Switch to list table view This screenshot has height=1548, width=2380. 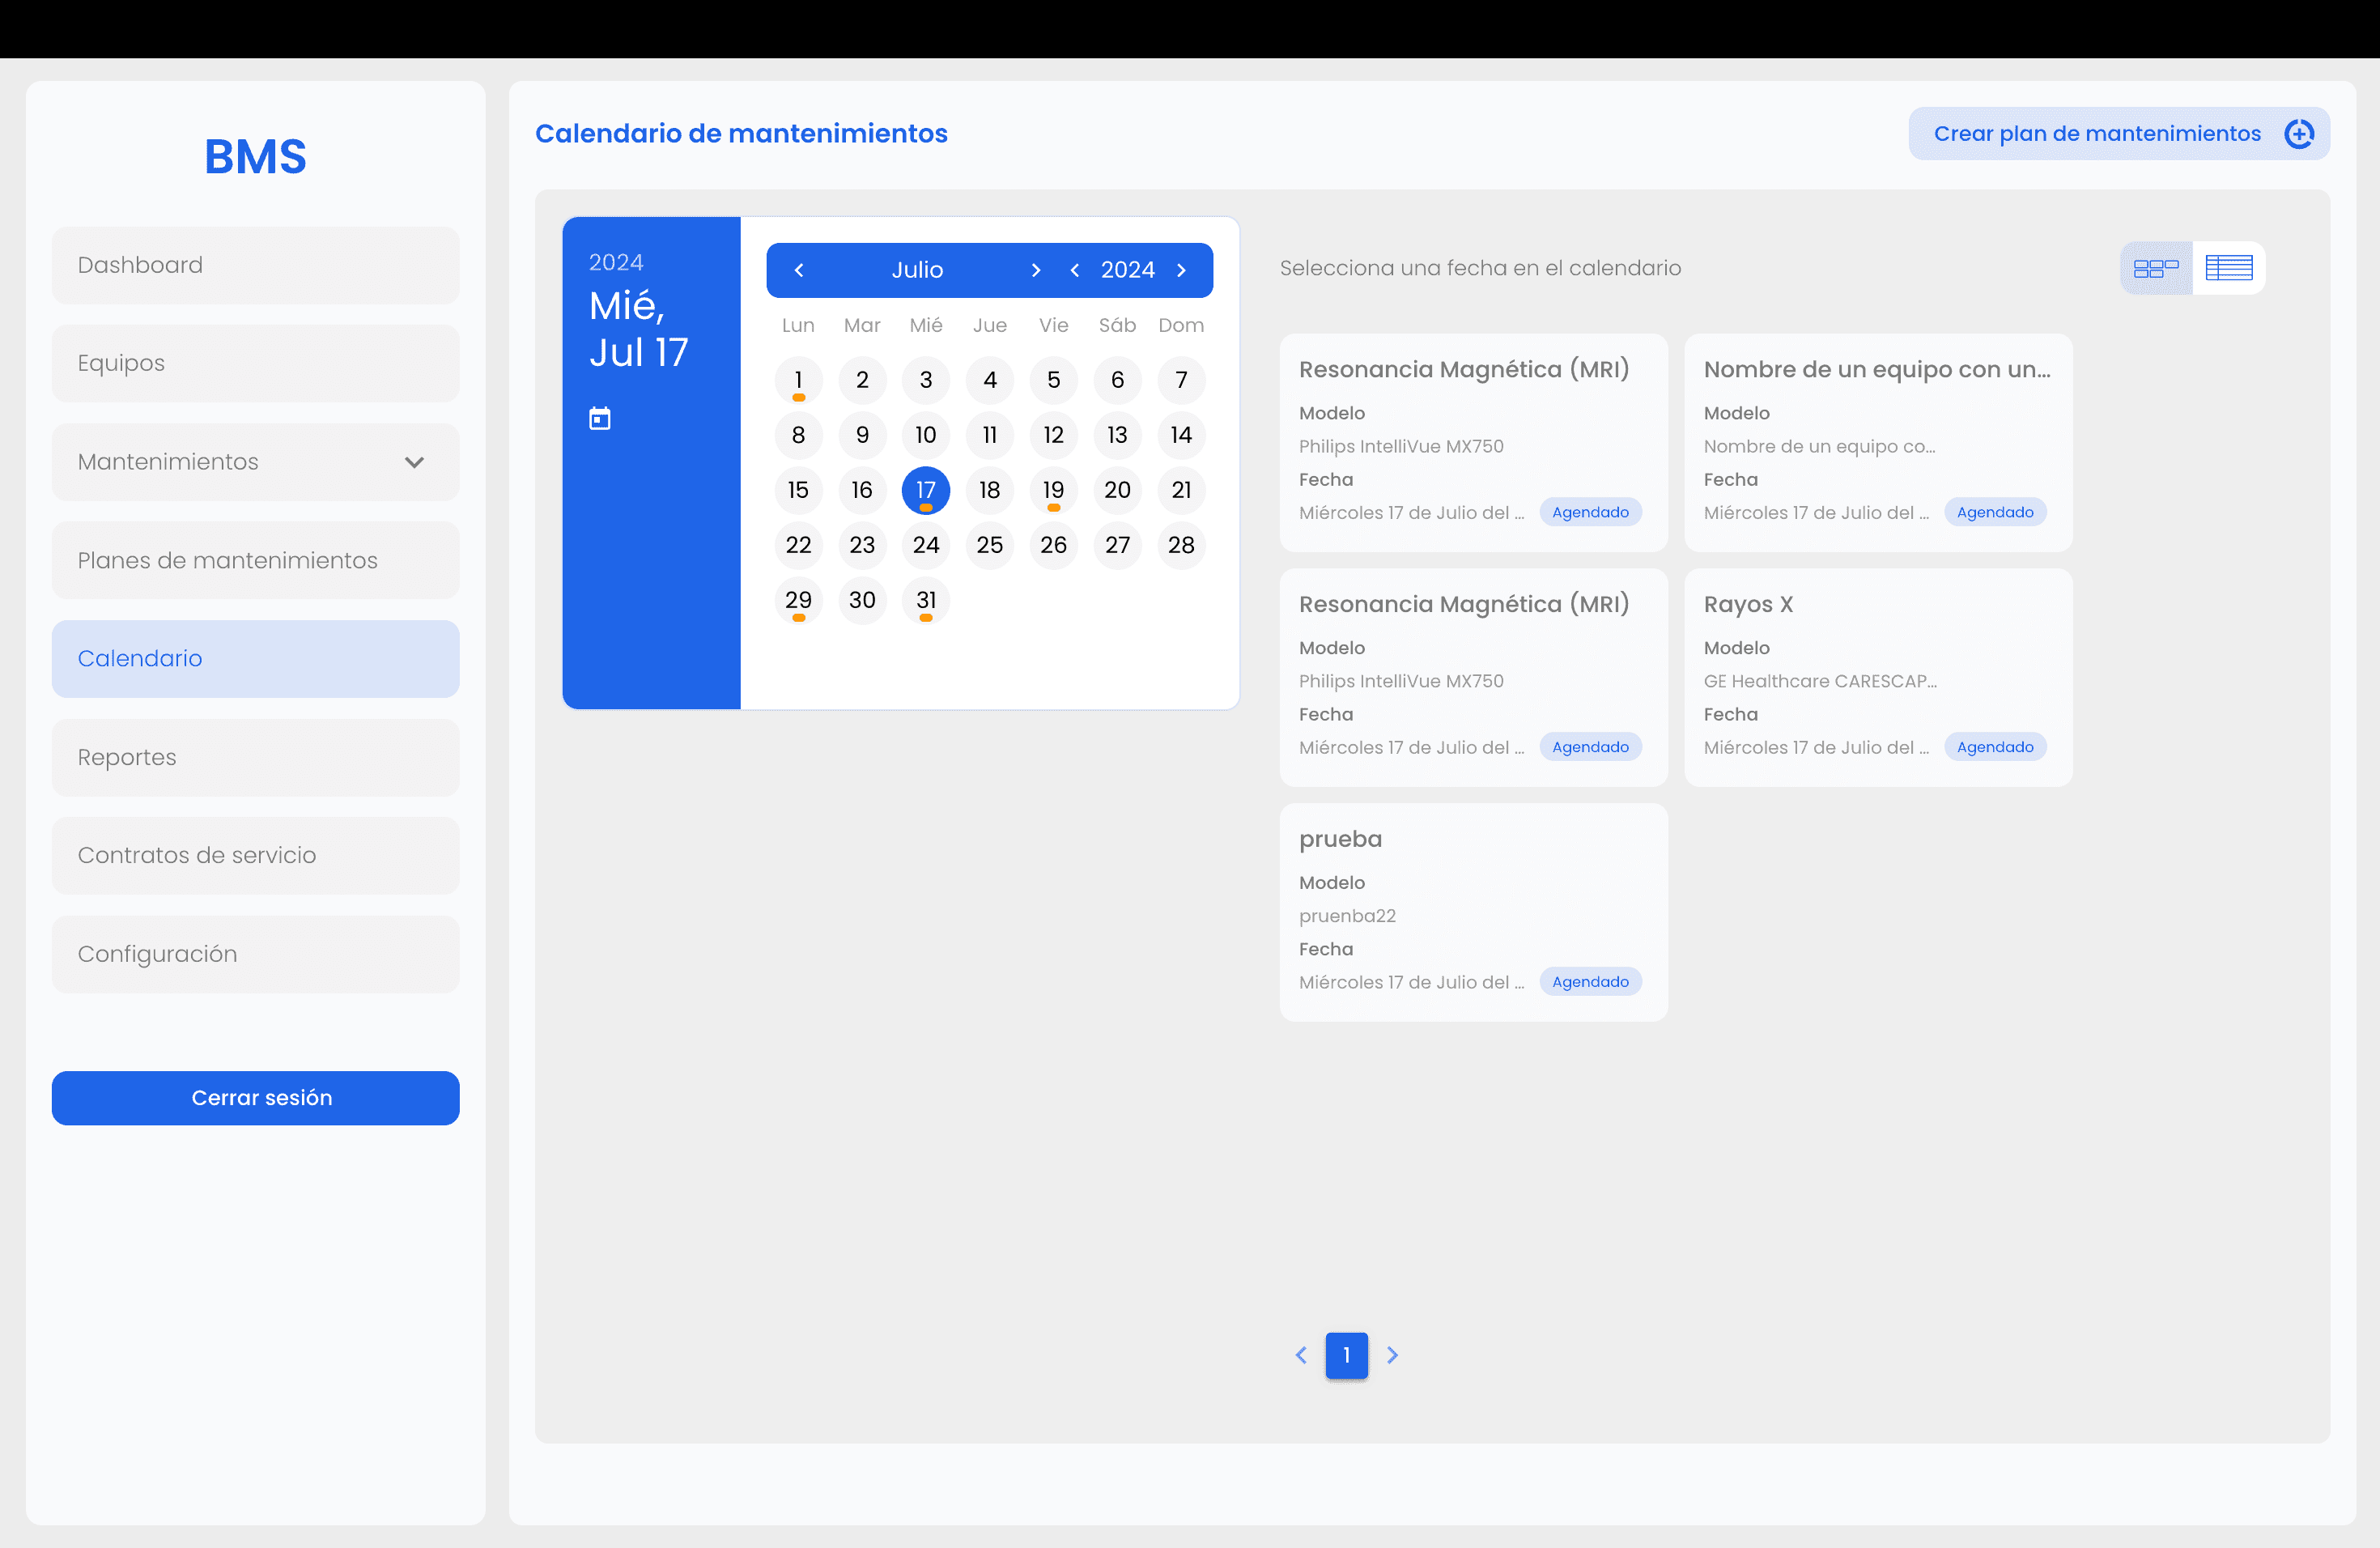2229,268
